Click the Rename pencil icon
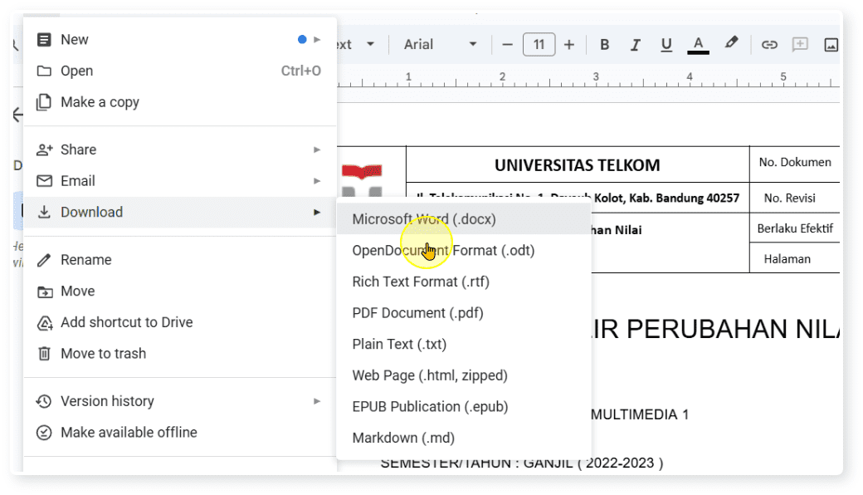 (44, 260)
